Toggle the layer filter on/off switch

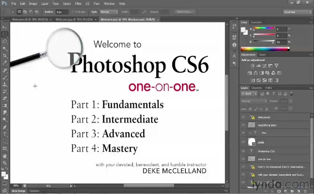(x=291, y=93)
